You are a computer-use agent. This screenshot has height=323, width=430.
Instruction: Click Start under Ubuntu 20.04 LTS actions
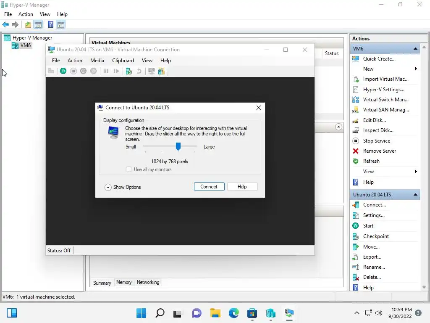pyautogui.click(x=368, y=226)
